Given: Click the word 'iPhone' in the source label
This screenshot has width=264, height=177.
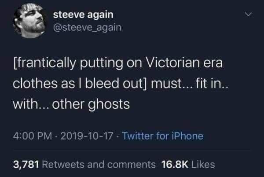Looking at the screenshot, I should click(x=187, y=136).
